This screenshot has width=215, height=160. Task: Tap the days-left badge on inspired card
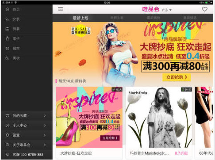(x=117, y=89)
